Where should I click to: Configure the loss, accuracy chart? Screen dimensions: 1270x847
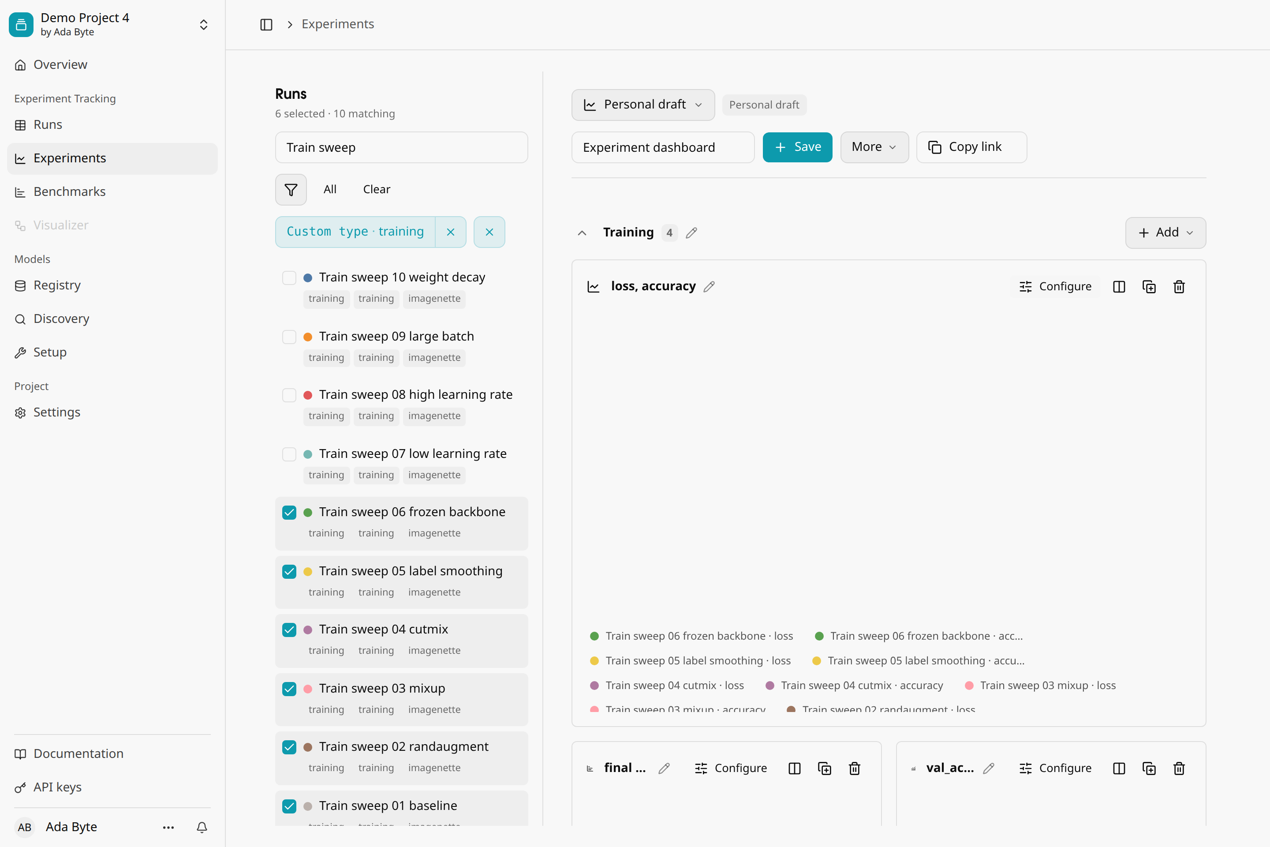1055,287
